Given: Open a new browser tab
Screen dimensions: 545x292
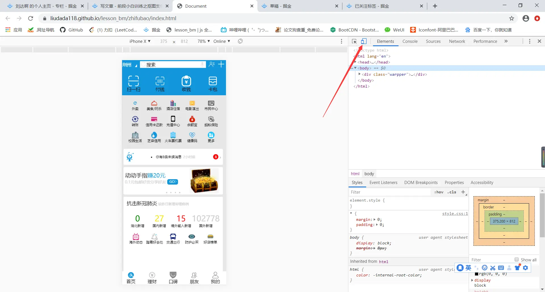Looking at the screenshot, I should point(435,6).
